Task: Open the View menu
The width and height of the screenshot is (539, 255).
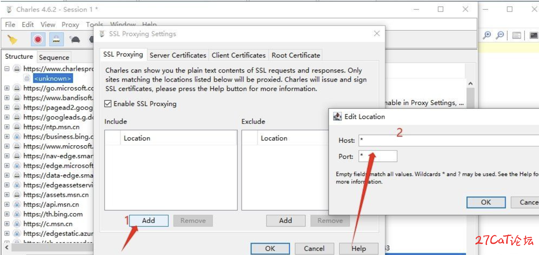Action: pyautogui.click(x=48, y=24)
